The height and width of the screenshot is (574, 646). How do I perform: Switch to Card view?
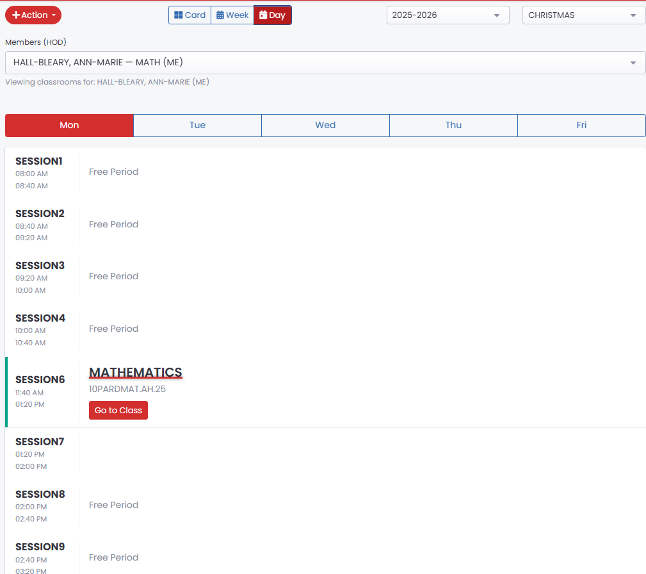pos(190,15)
